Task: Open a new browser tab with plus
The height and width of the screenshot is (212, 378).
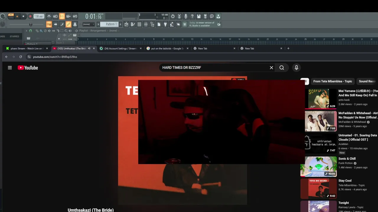Action: 288,49
